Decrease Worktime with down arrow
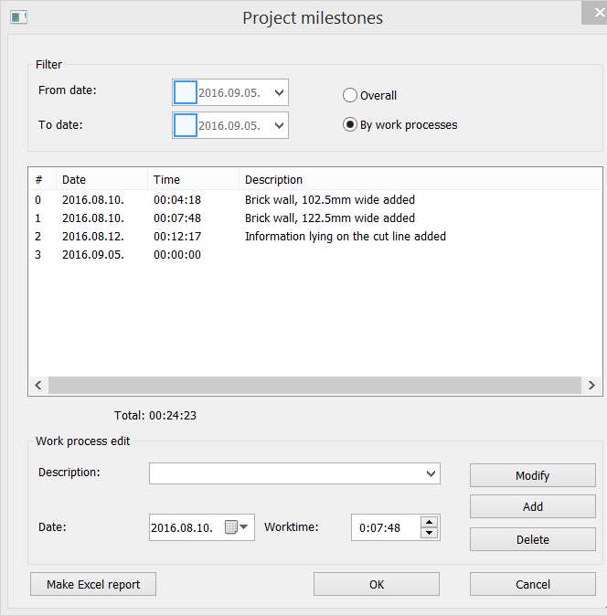 tap(429, 533)
